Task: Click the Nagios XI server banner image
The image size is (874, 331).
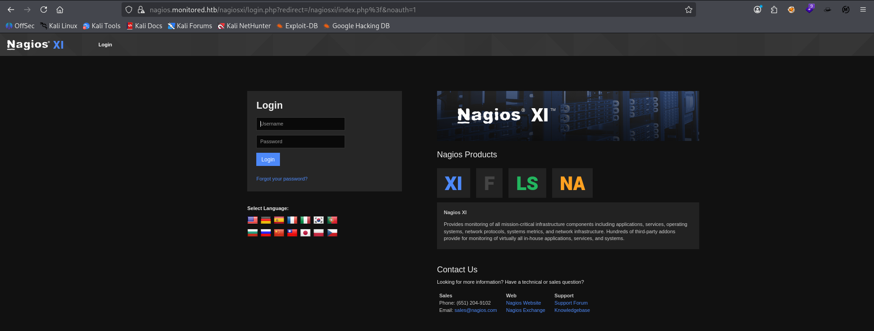Action: tap(568, 116)
